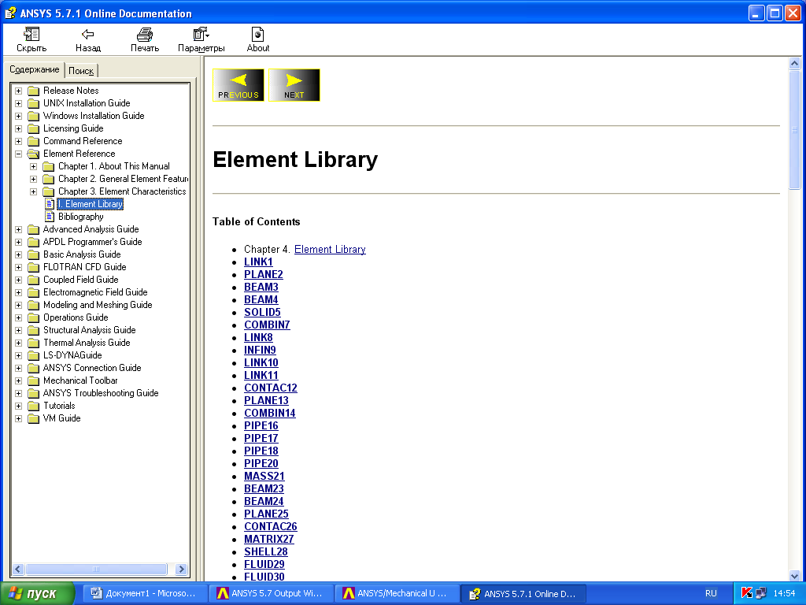Open the LINK1 element link
Screen dimensions: 806x605
pyautogui.click(x=258, y=262)
